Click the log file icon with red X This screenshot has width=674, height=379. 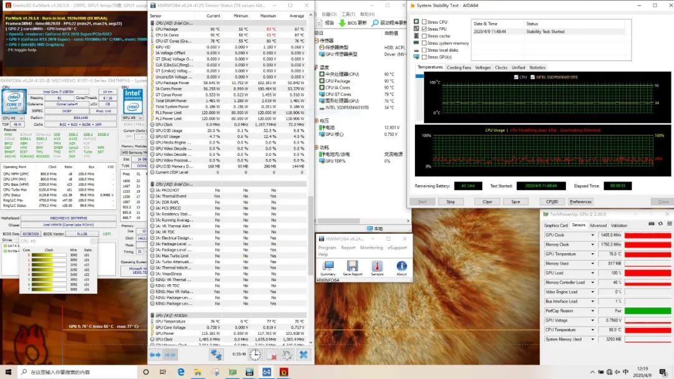(271, 355)
